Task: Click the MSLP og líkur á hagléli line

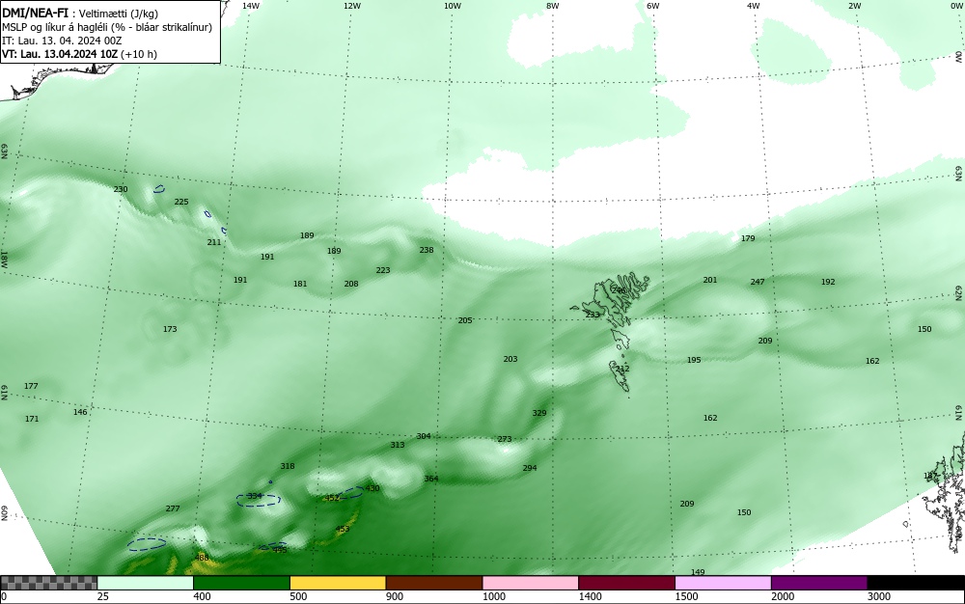Action: (107, 27)
